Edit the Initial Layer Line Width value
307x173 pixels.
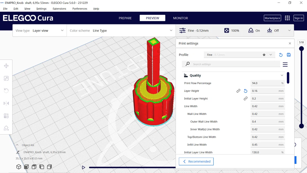267,152
